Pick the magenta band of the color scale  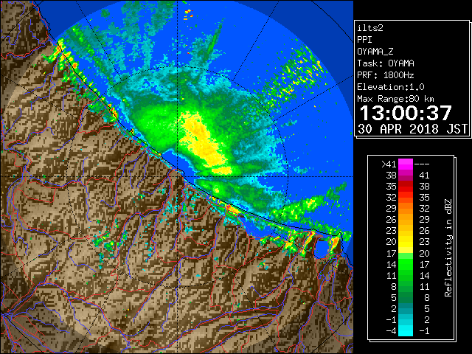coord(406,164)
